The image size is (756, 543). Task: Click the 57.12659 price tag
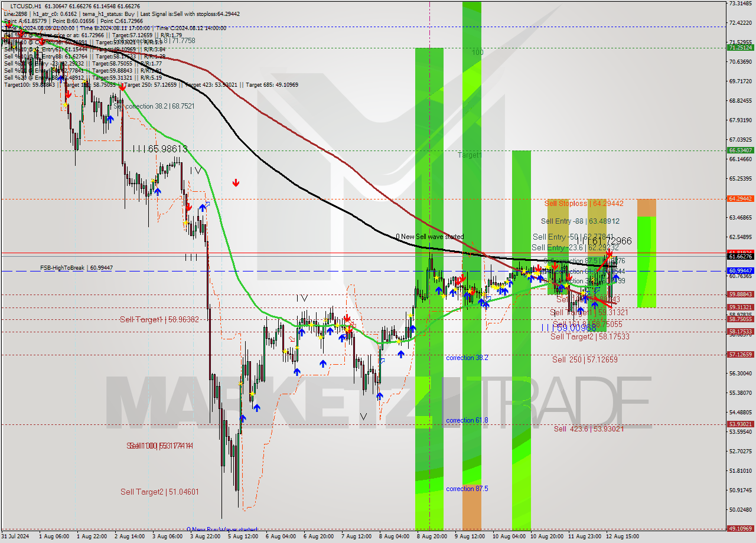(741, 355)
